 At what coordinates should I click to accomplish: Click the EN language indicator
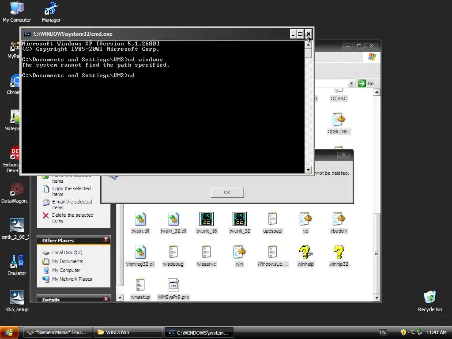click(x=383, y=332)
